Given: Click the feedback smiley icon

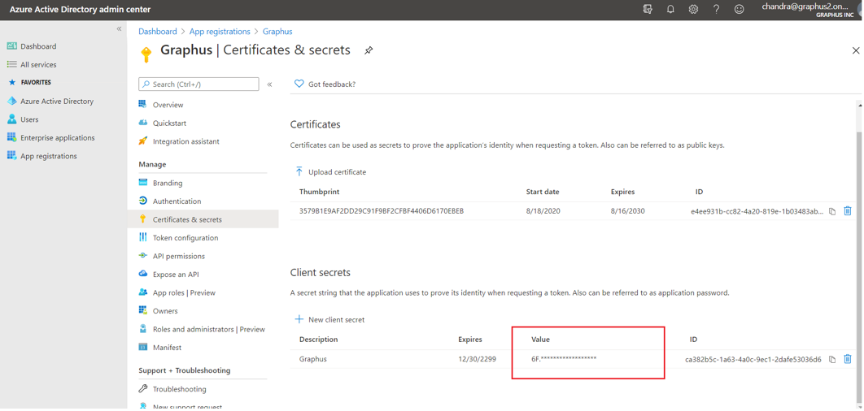Looking at the screenshot, I should (x=740, y=10).
